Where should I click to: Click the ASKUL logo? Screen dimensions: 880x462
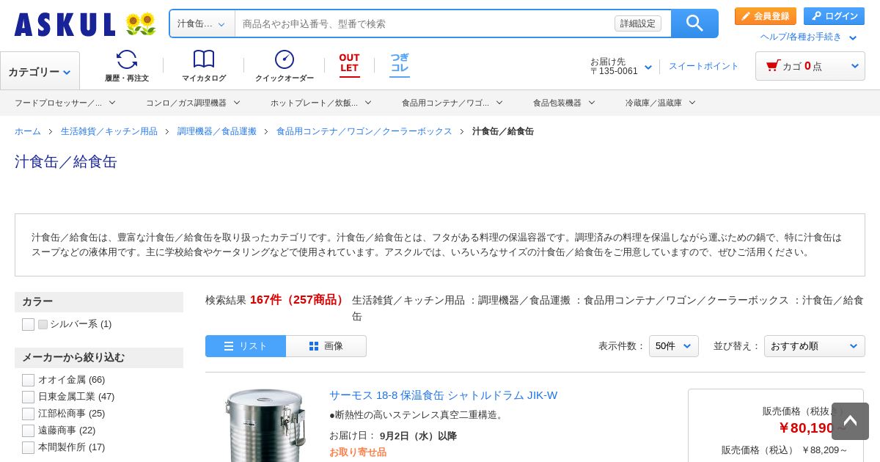[65, 24]
